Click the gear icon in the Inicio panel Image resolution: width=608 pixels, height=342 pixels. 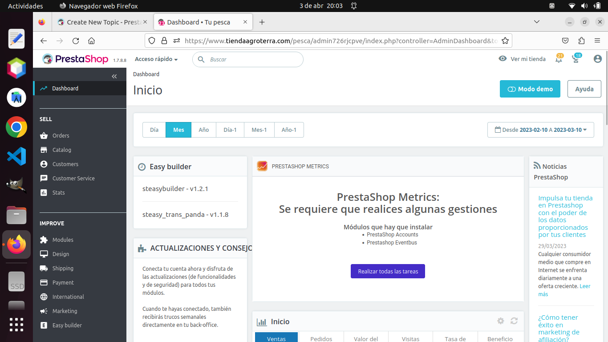[501, 321]
